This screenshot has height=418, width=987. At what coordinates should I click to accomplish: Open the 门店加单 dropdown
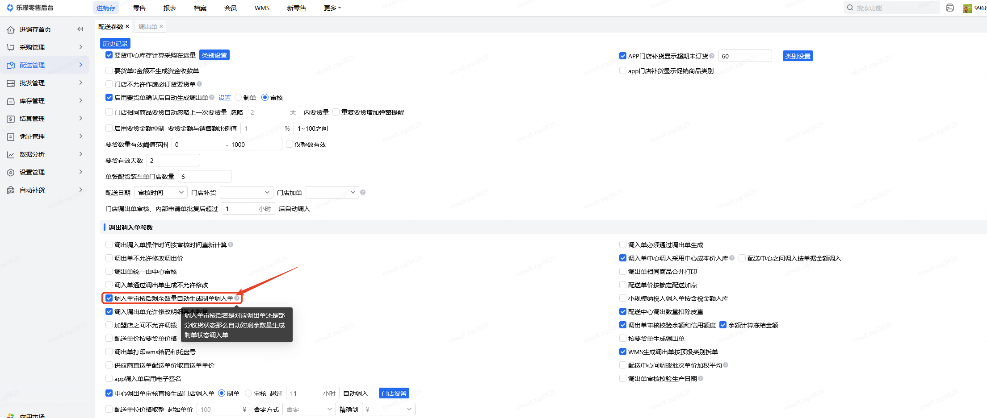pos(332,192)
